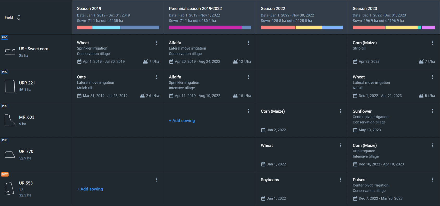Viewport: 440px width, 206px height.
Task: Select Season 2019 column header
Action: 118,17
